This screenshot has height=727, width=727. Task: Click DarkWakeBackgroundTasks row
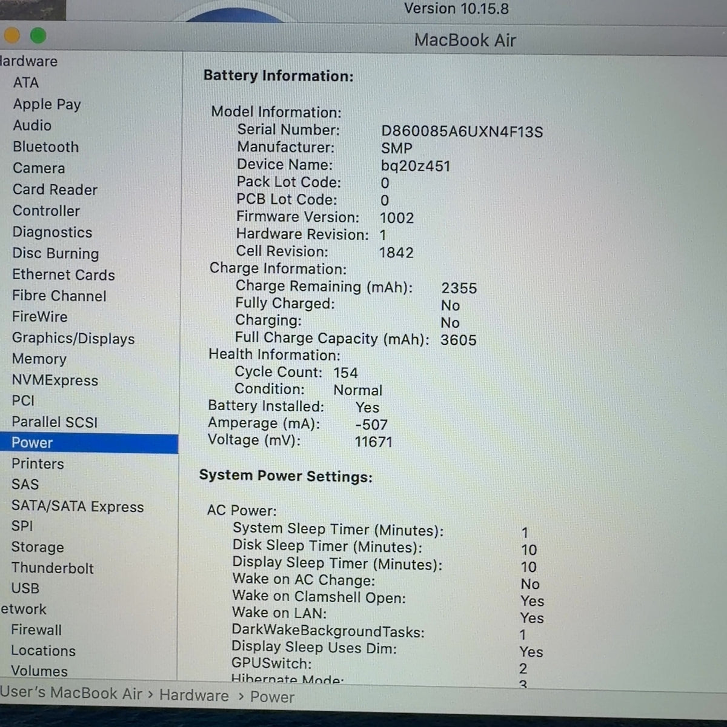379,632
